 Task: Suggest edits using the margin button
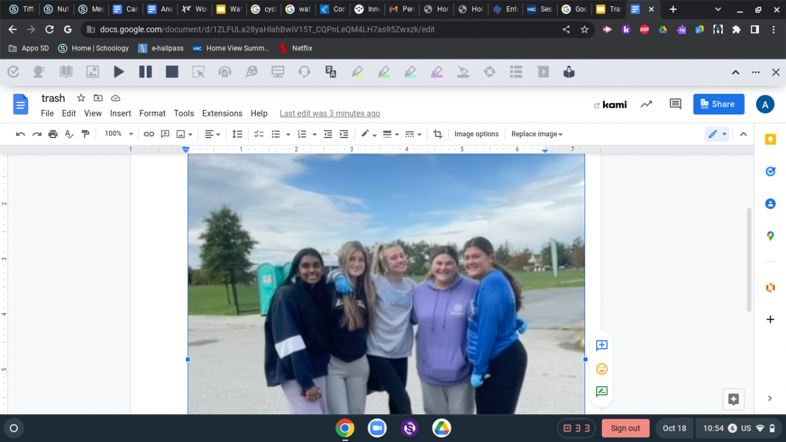tap(602, 392)
